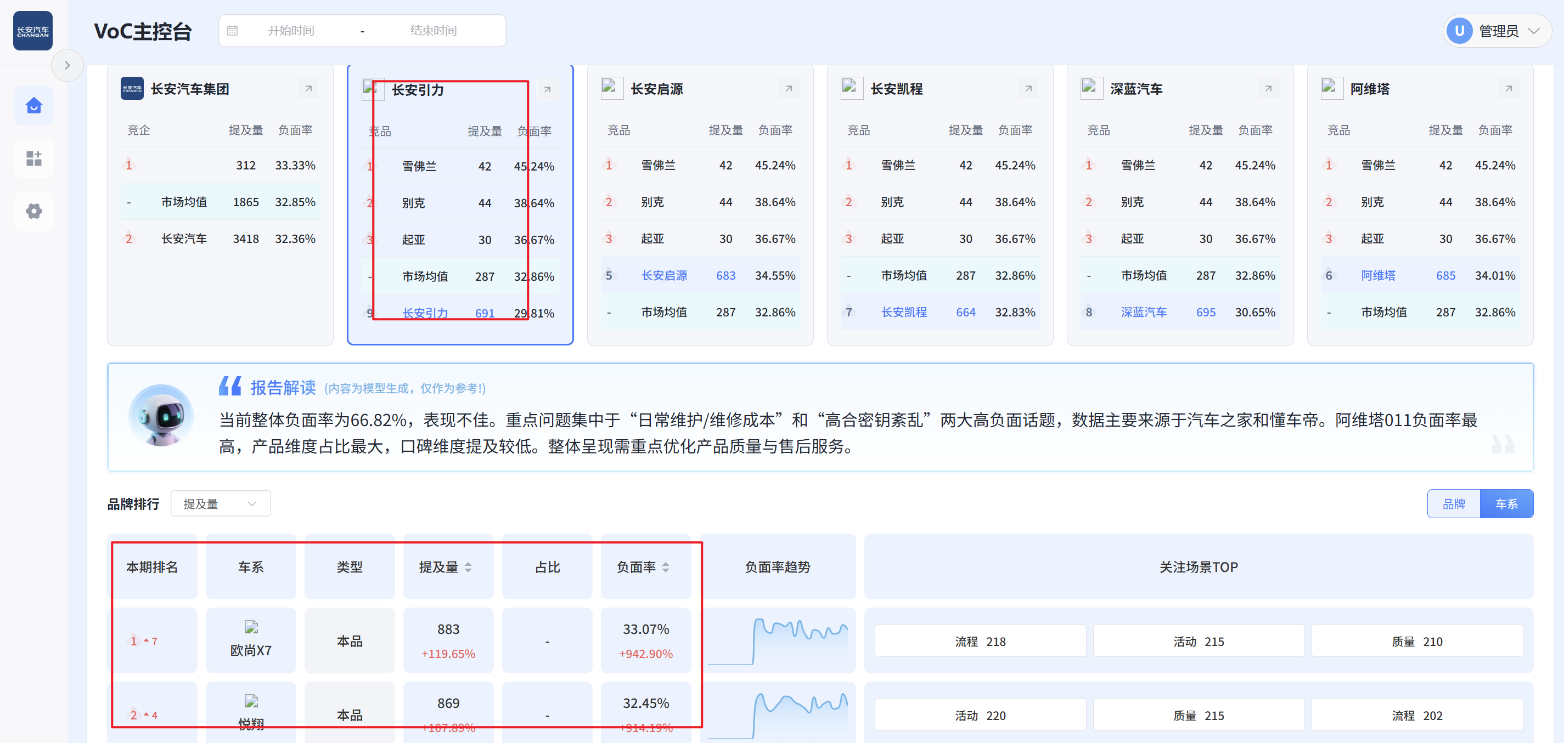Click mention count 685 for 阿维塔
1564x743 pixels.
pos(1445,275)
